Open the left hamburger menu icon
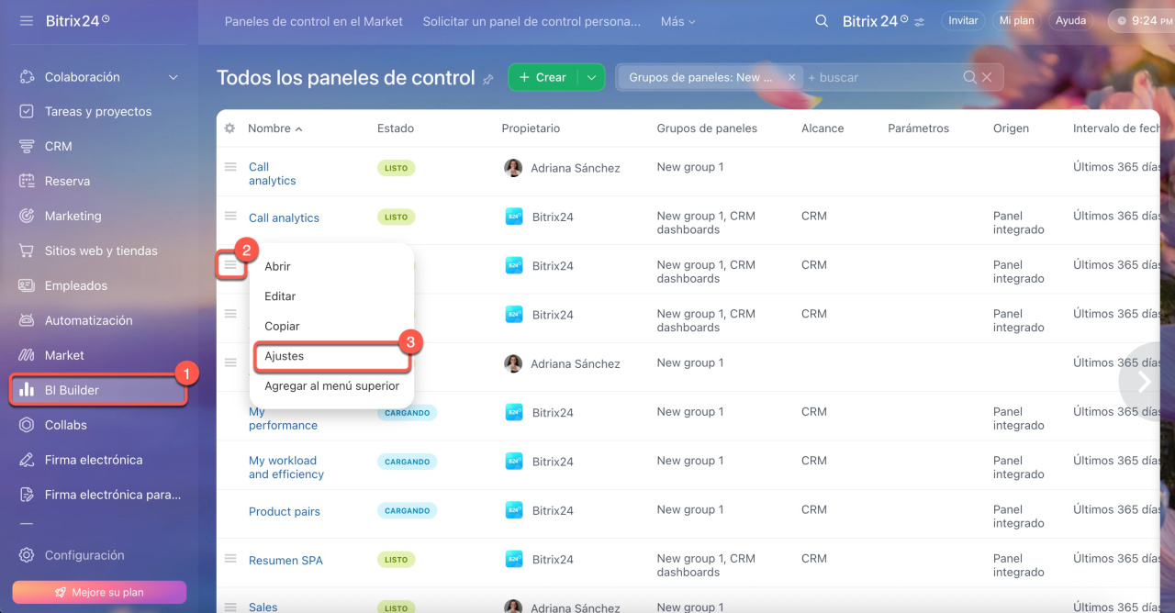 tap(26, 20)
